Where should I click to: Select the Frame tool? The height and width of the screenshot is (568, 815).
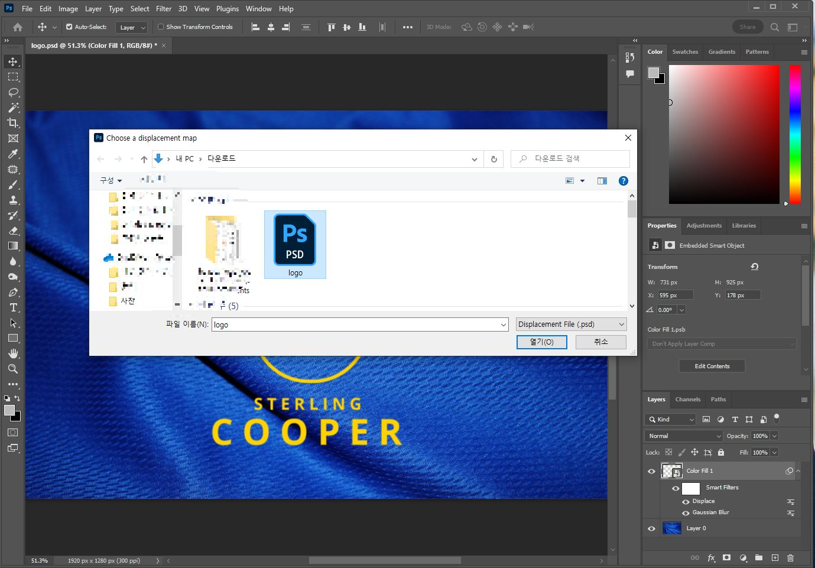tap(13, 138)
